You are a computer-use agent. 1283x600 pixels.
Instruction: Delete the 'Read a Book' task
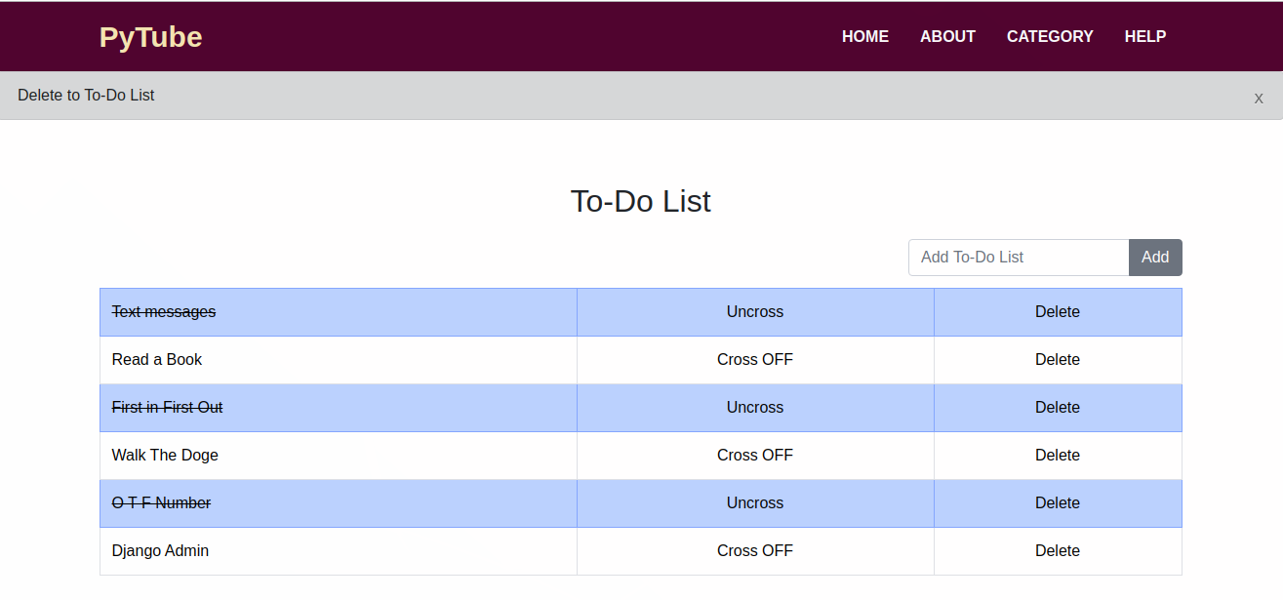click(x=1058, y=359)
